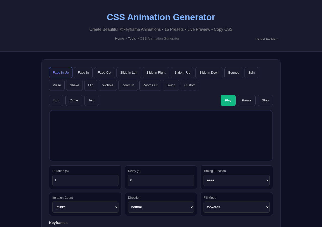Click the CSS Animation Generator breadcrumb text
322x227 pixels.
(159, 39)
